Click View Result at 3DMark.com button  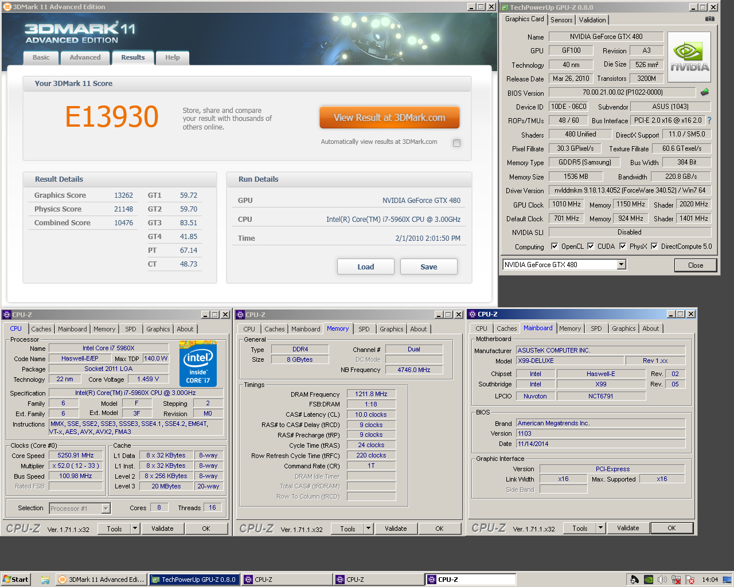coord(389,118)
